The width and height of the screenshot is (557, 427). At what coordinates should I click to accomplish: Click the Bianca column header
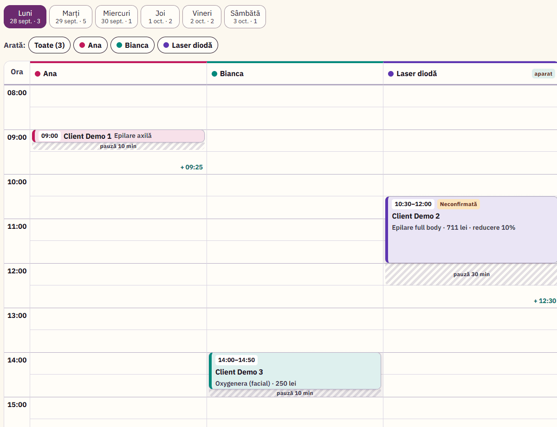(295, 73)
